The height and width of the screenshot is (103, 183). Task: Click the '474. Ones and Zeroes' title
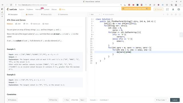(16, 20)
